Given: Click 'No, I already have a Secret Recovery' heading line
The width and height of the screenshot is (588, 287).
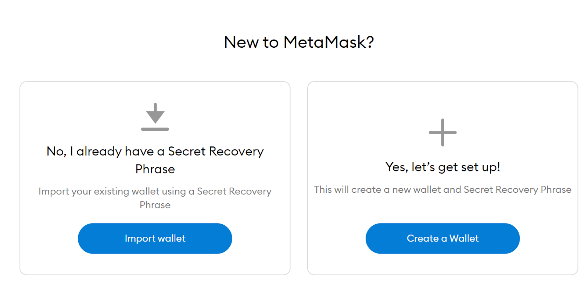Looking at the screenshot, I should [155, 151].
